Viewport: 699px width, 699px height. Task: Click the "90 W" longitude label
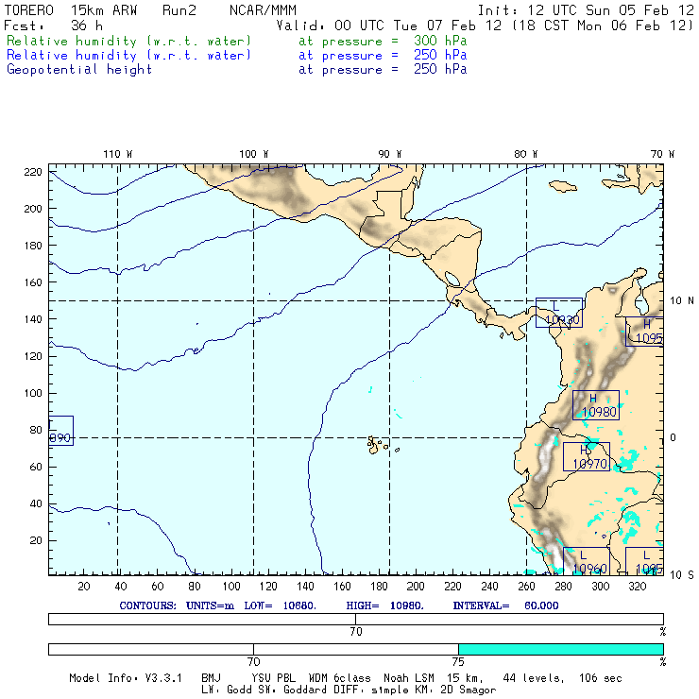(x=390, y=154)
